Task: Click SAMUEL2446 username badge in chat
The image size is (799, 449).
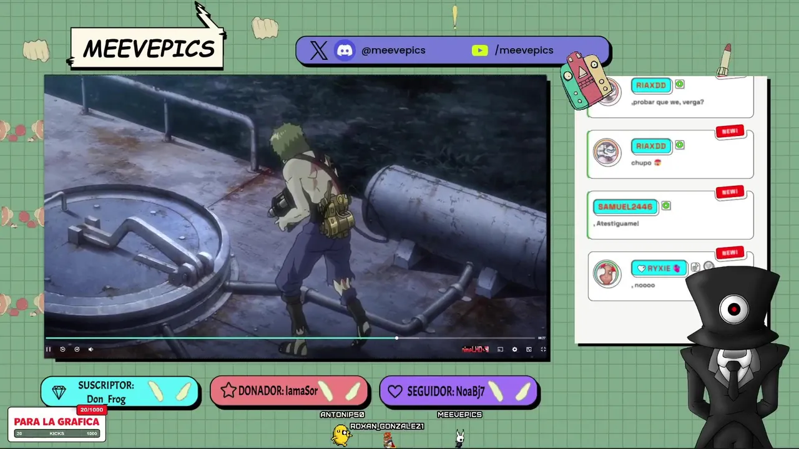Action: pos(625,206)
